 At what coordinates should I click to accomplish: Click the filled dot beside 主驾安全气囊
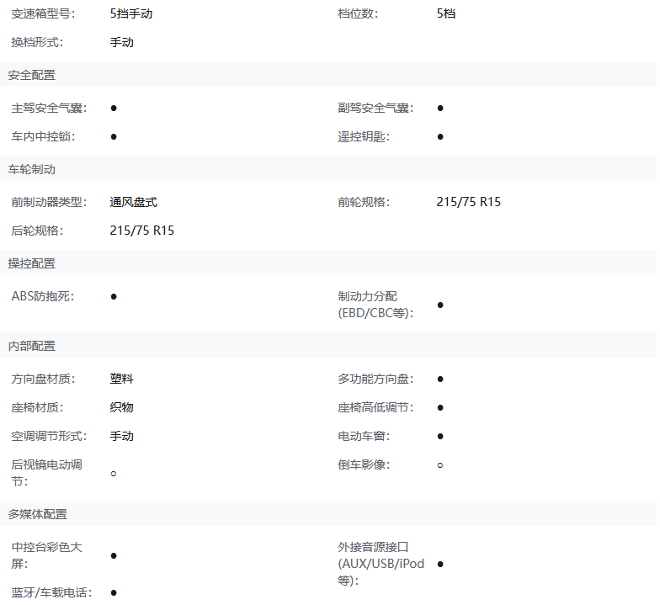[114, 108]
